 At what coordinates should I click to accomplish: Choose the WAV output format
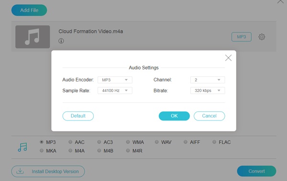(x=157, y=142)
